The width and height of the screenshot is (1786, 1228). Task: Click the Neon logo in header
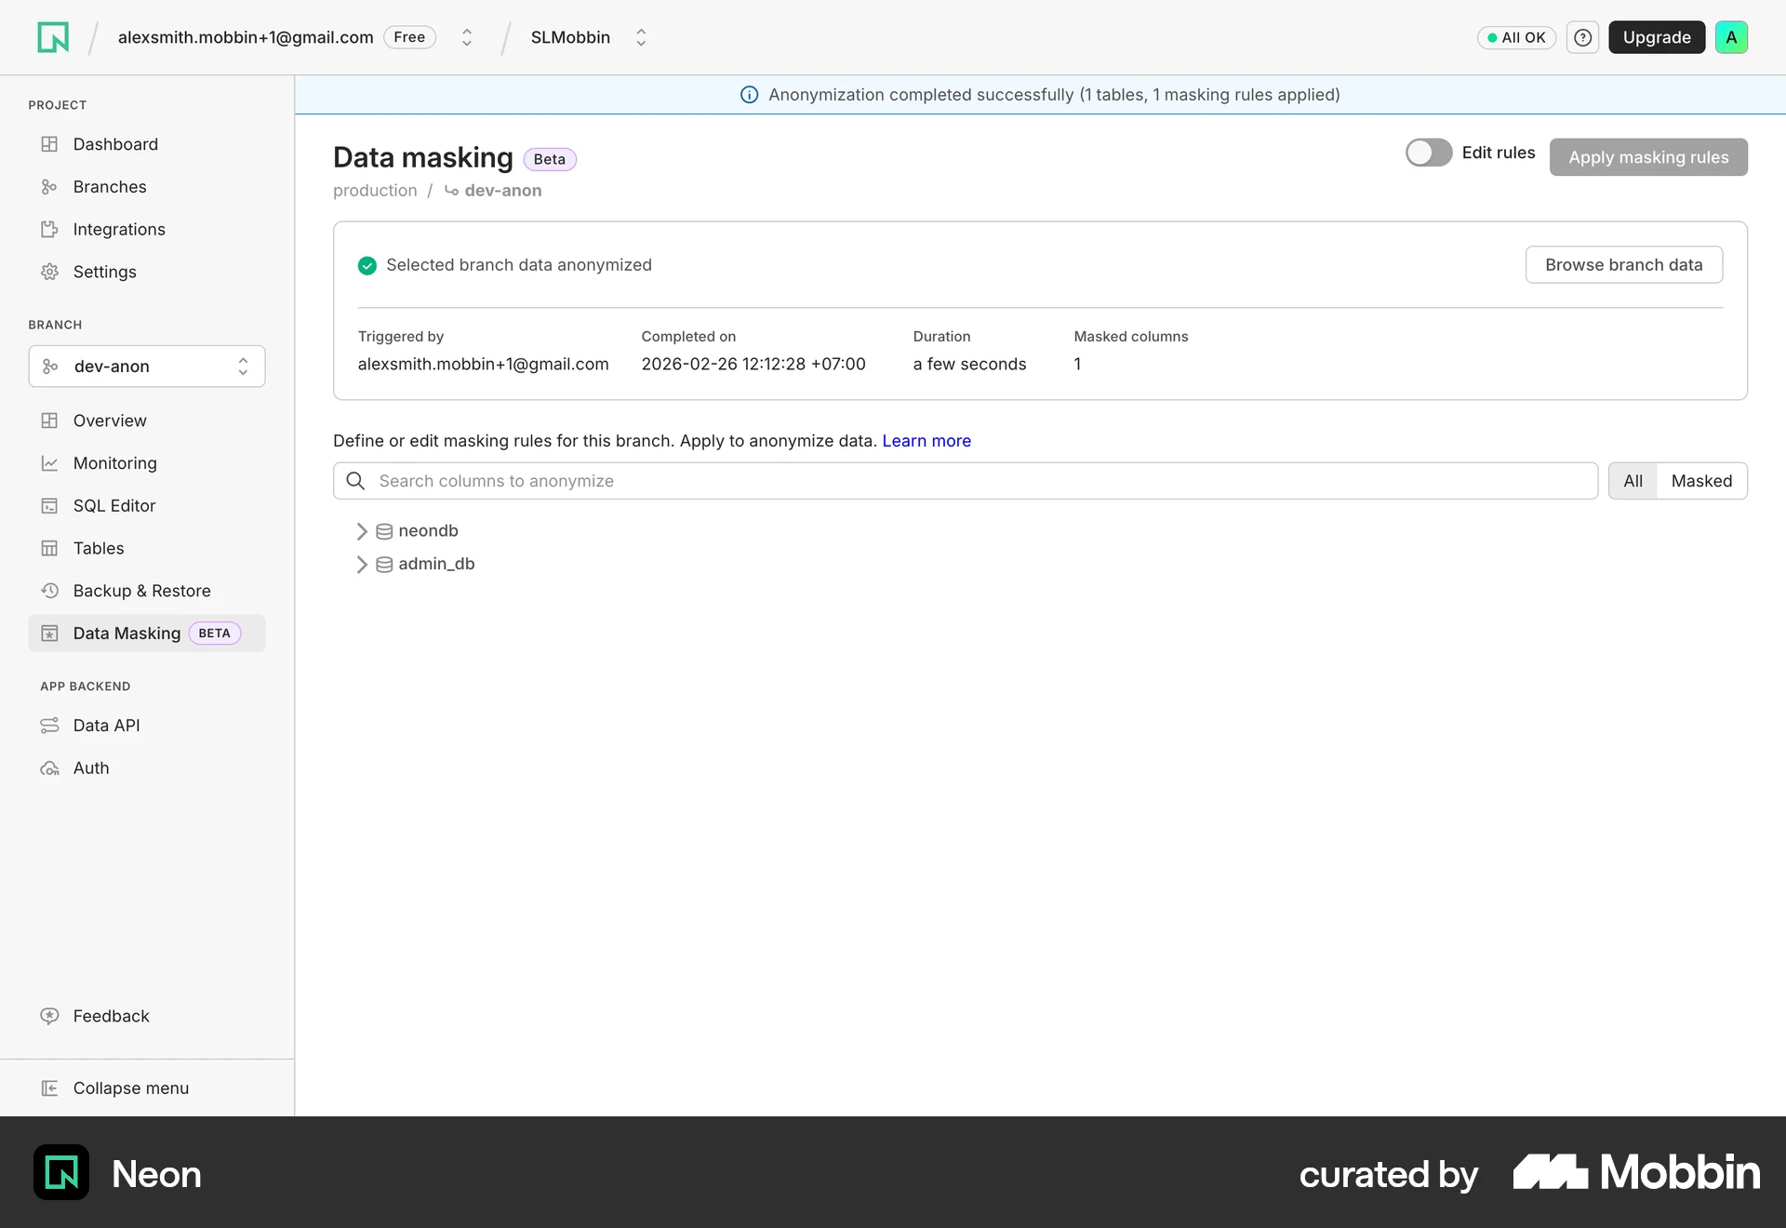[x=53, y=37]
